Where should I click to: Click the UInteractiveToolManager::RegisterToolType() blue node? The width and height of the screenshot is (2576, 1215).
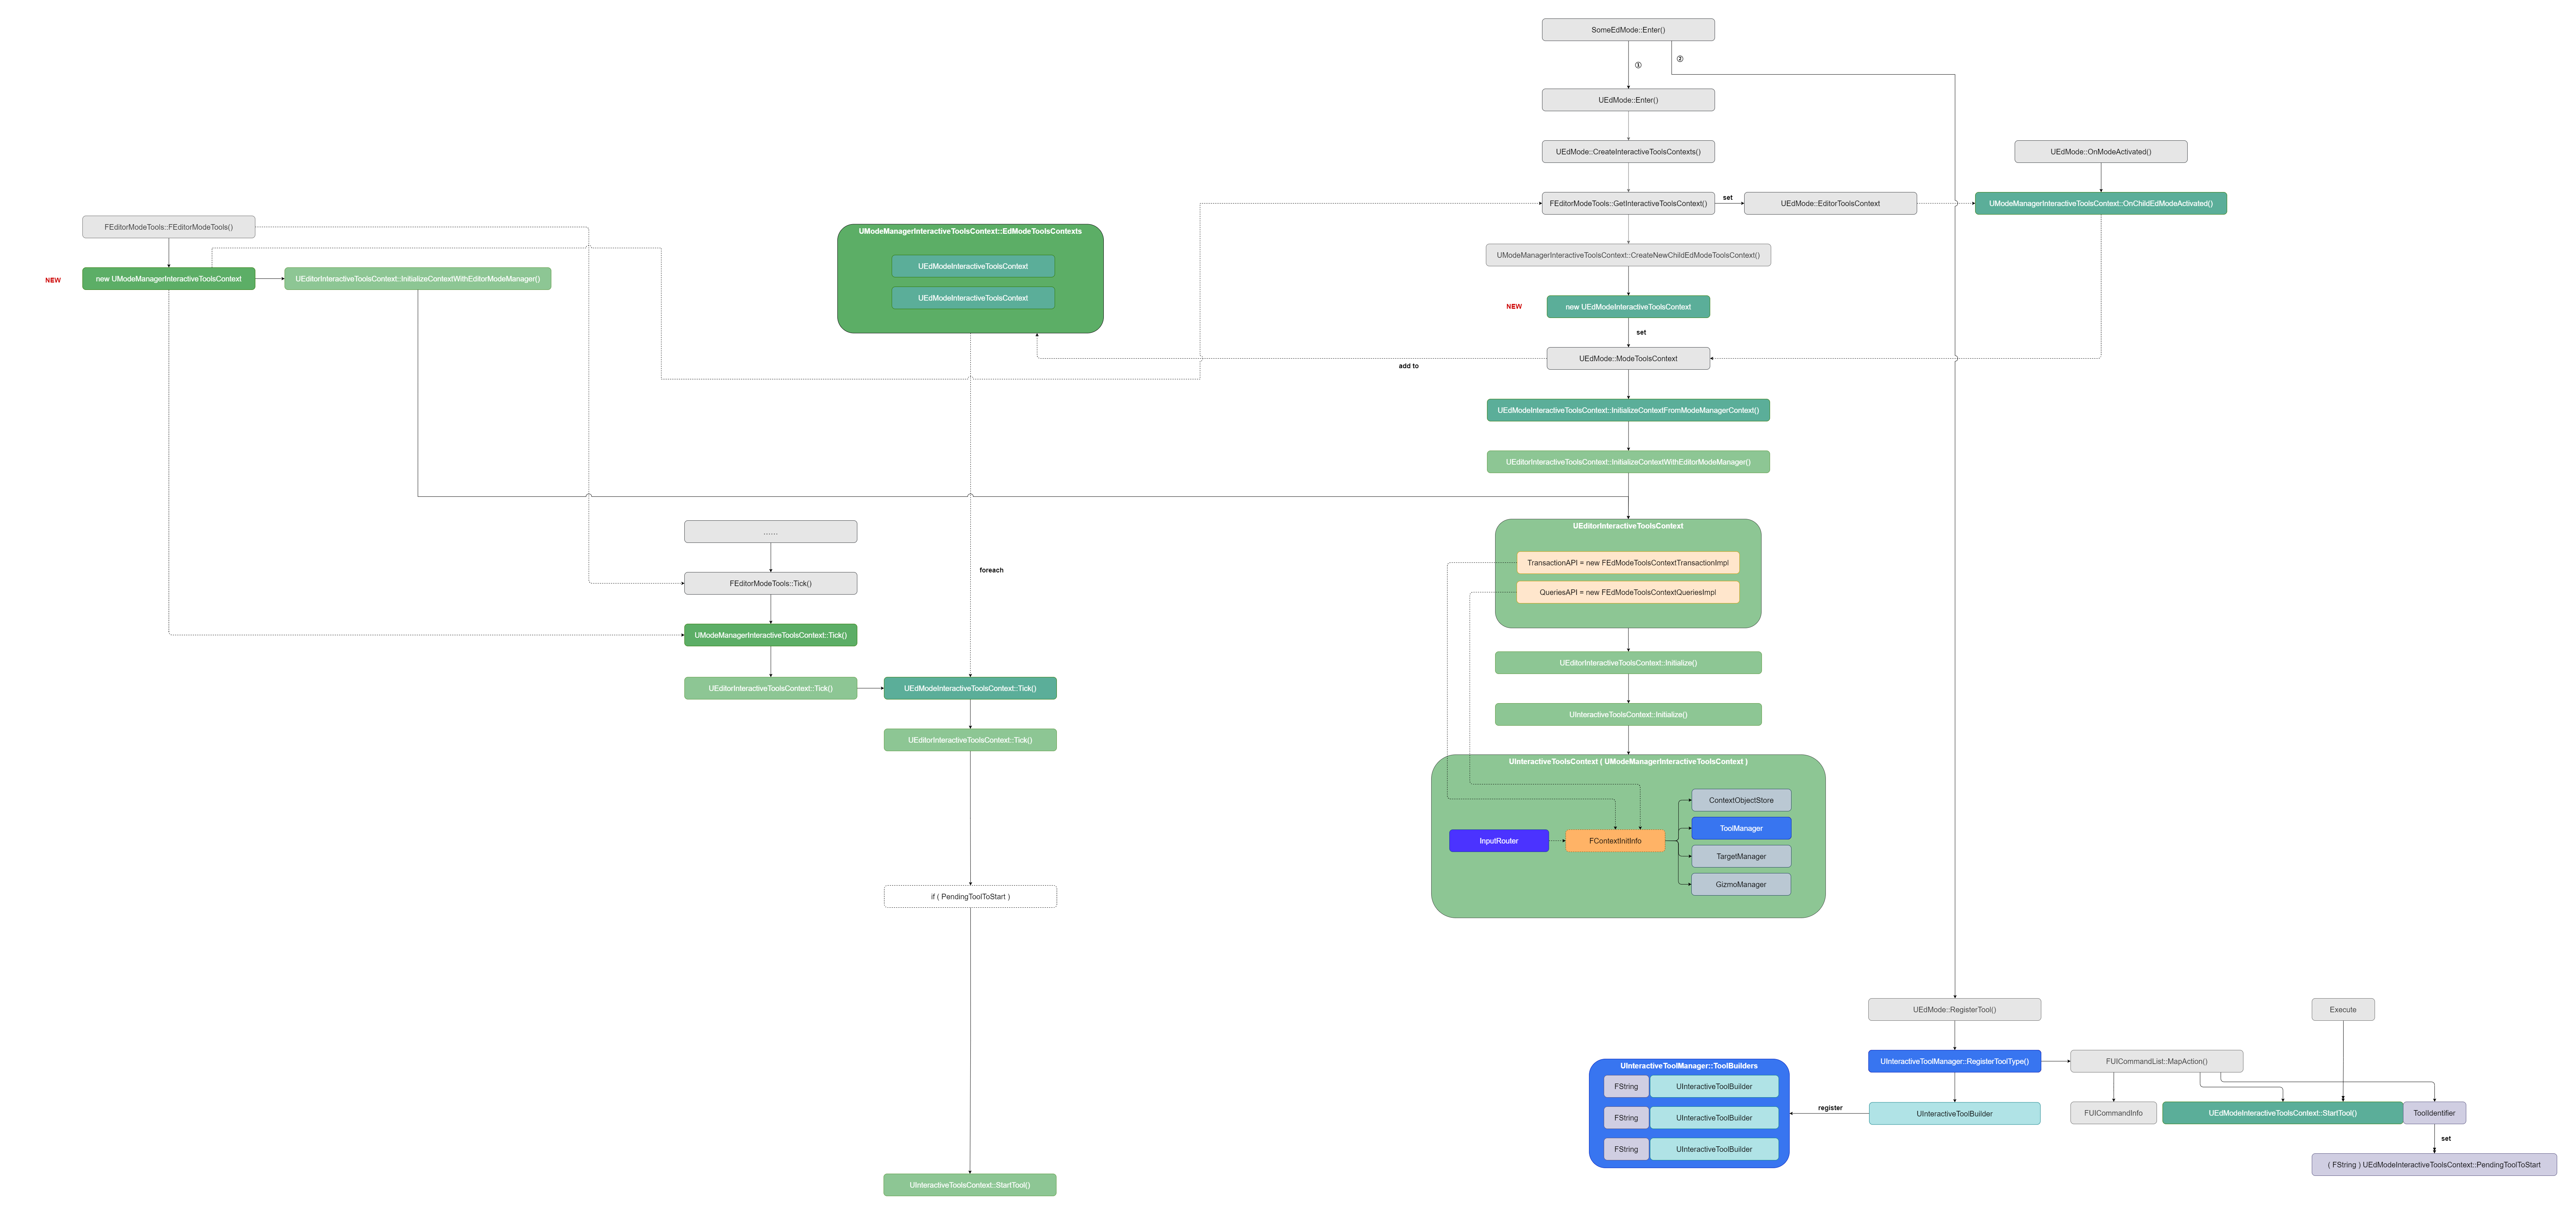point(1954,1061)
